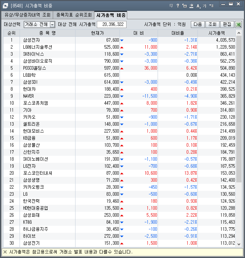Export table with the Excel icon
245x258 pixels.
coord(238,25)
